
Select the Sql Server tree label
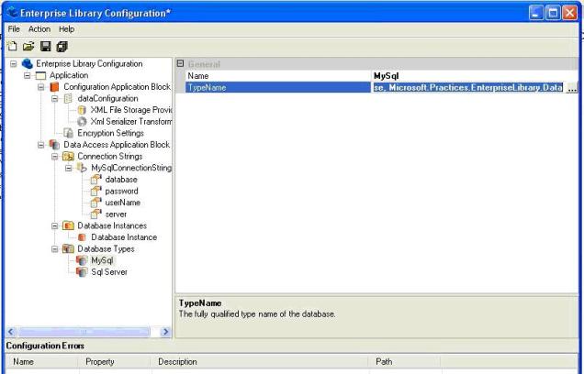click(x=109, y=271)
